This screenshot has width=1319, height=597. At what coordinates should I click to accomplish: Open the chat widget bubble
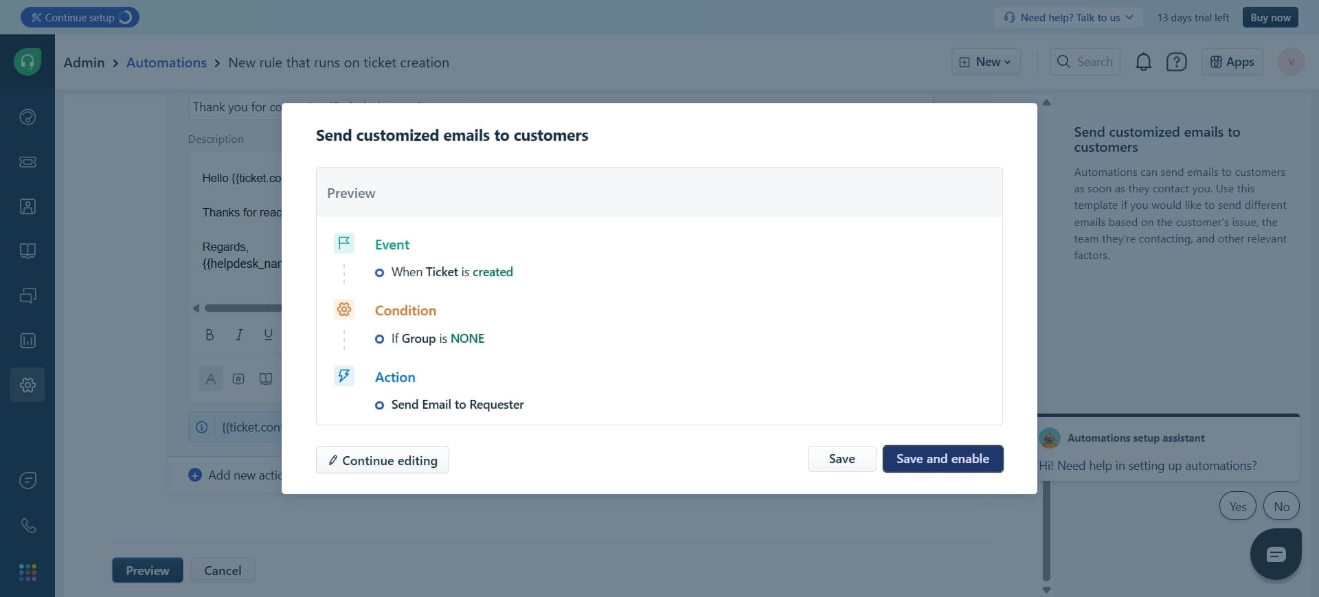(x=1276, y=554)
